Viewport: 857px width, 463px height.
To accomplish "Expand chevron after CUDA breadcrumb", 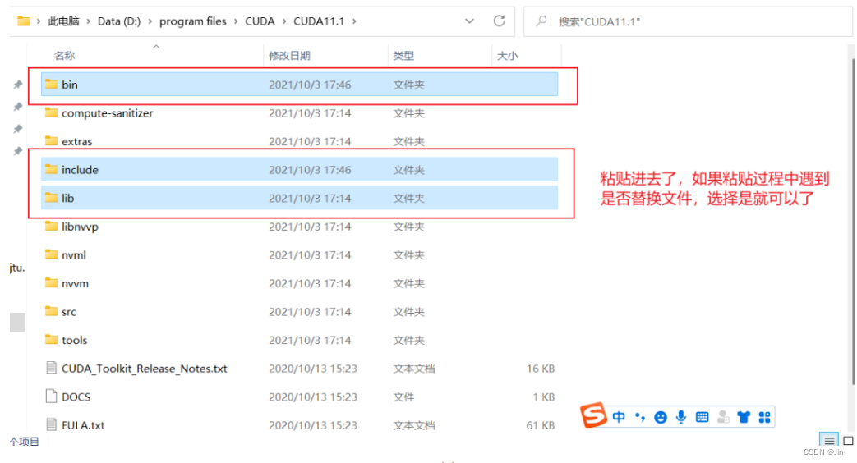I will [284, 21].
